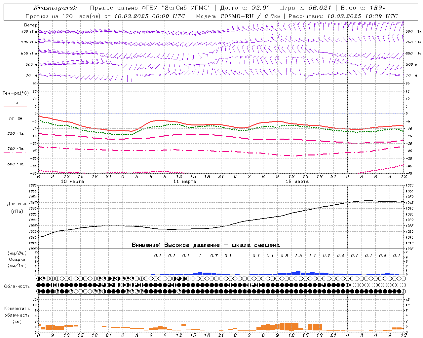Click the elevation text 'Высота: 189м'
Screen dimensions: 423x338
click(x=363, y=8)
